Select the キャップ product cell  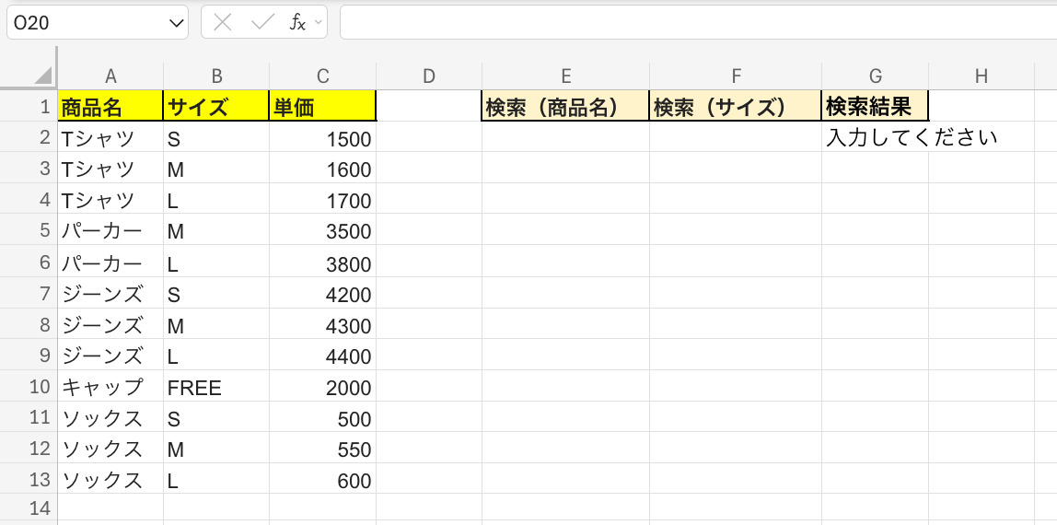point(110,387)
